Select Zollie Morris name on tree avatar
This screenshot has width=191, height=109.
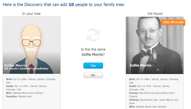tap(16, 65)
